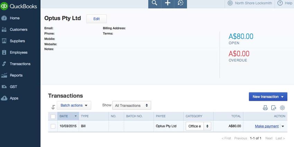Sort by the DATE column arrow
Viewport: 294px width, 147px height.
click(x=75, y=116)
